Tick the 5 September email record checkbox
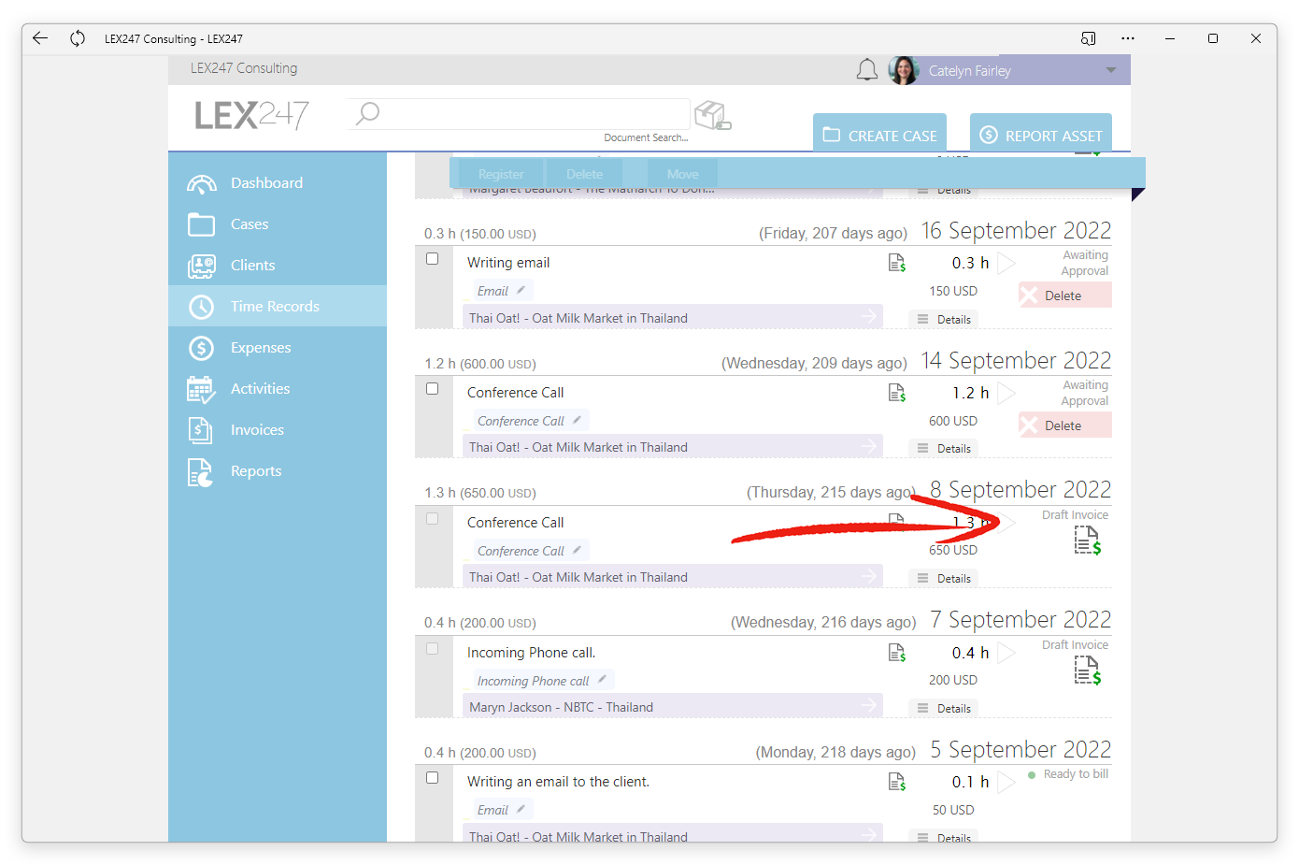Image resolution: width=1299 pixels, height=865 pixels. [x=432, y=778]
